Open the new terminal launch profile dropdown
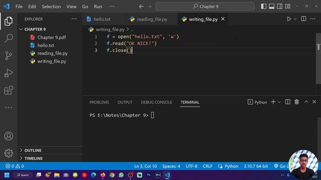 (x=279, y=102)
